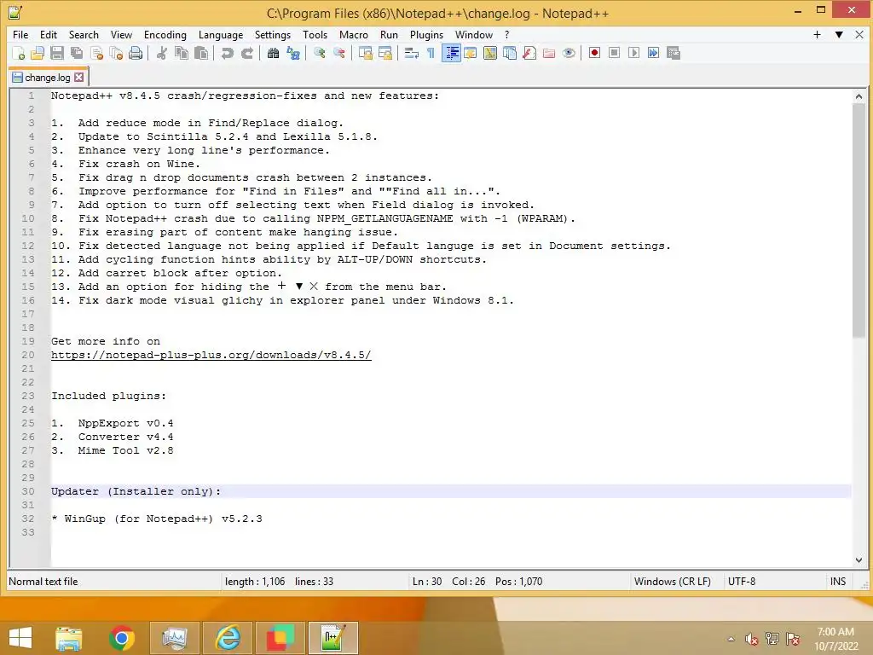873x655 pixels.
Task: Click line number 16 in the margin
Action: pos(28,300)
